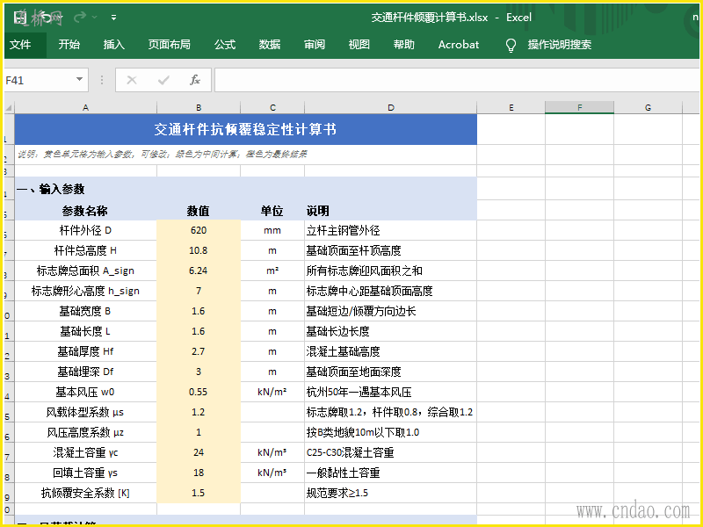Screen dimensions: 703x527
Task: Click the cell 基础埋深 Df
Action: (x=85, y=372)
